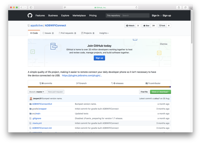Open the Code tab
201x144 pixels.
click(34, 33)
